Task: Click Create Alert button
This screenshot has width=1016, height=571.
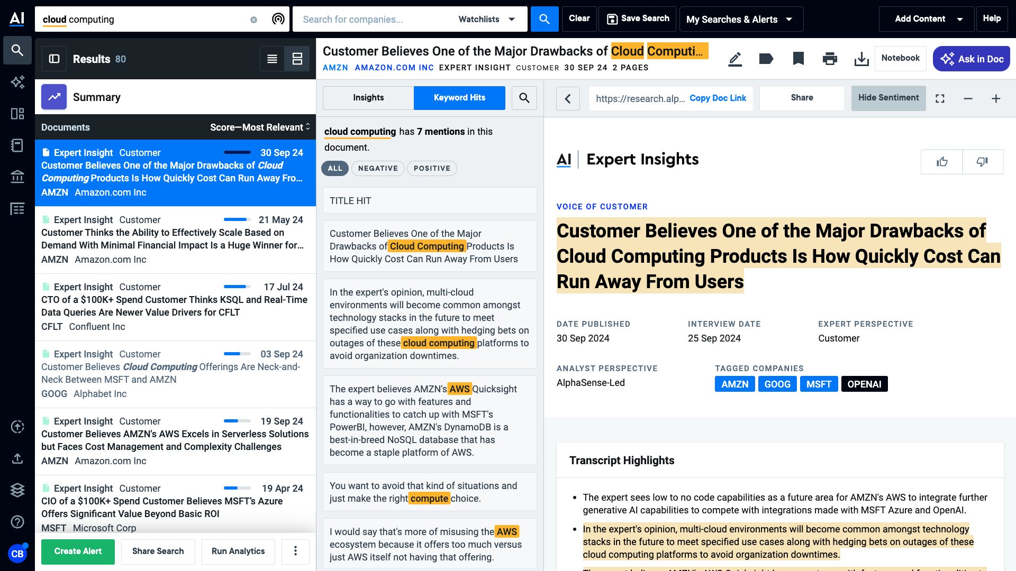Action: [78, 551]
